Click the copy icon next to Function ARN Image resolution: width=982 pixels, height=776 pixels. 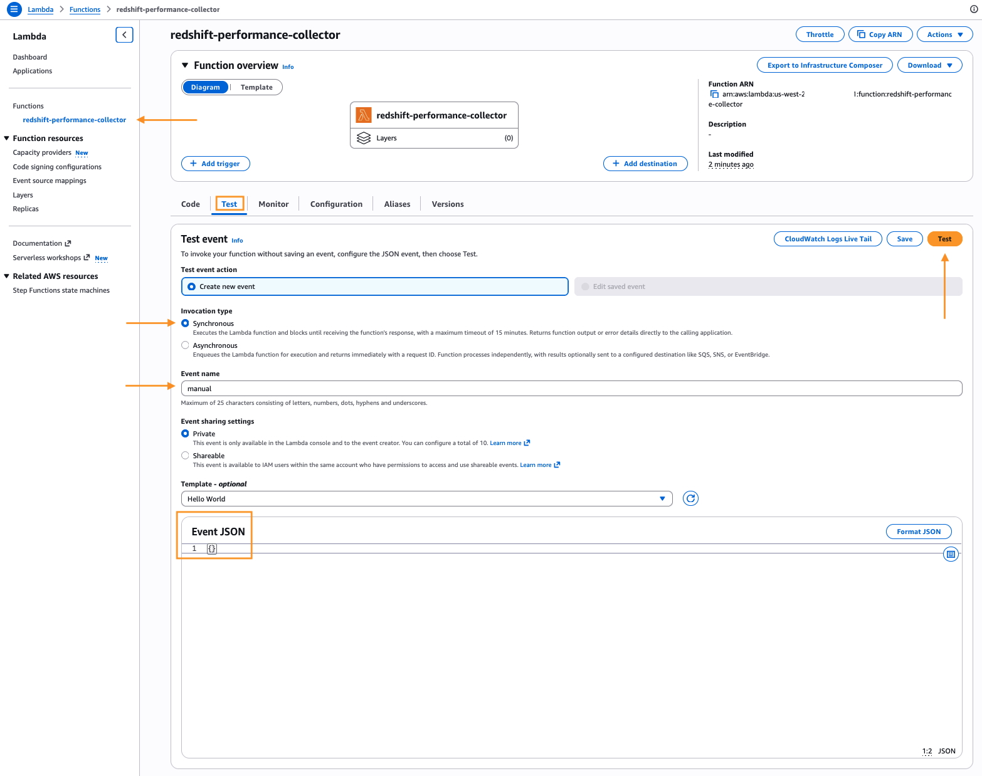pyautogui.click(x=714, y=95)
